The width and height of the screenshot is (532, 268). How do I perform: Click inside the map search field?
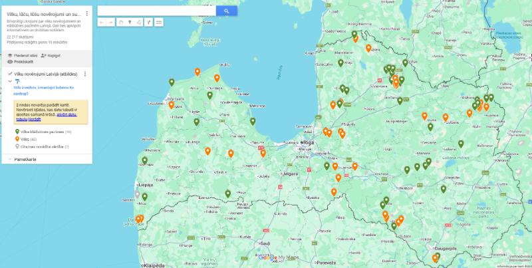click(156, 11)
